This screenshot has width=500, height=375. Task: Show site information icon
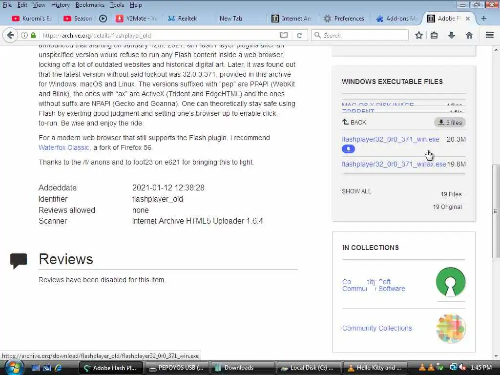pyautogui.click(x=24, y=35)
